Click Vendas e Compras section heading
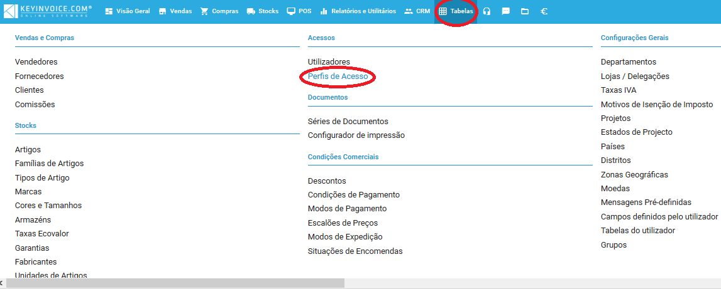Screen dimensions: 721x289 [x=44, y=38]
